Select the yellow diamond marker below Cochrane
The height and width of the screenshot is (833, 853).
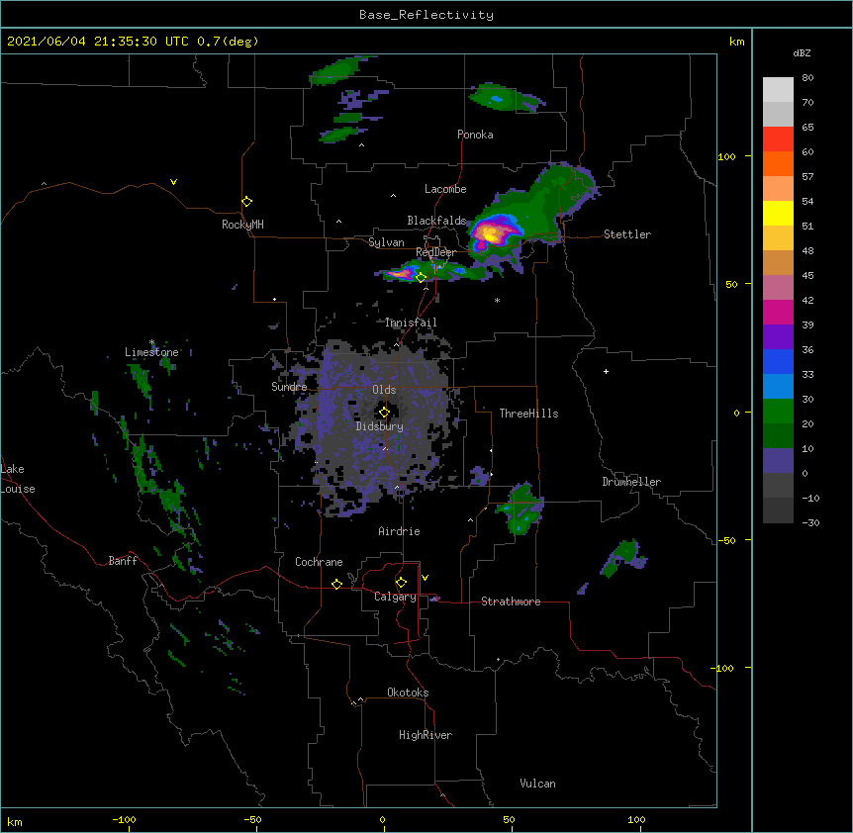click(336, 584)
